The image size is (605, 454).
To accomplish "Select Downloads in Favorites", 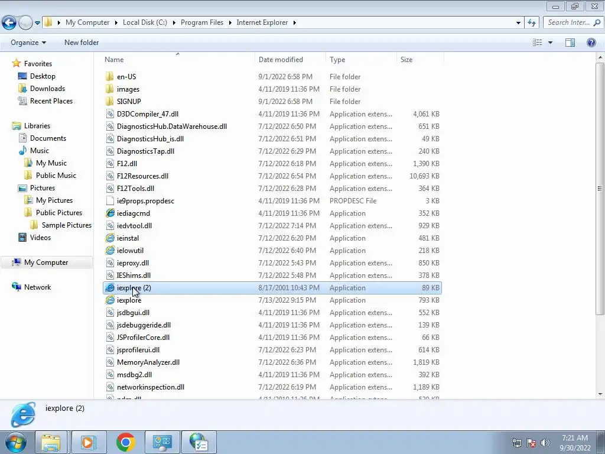I will tap(47, 89).
